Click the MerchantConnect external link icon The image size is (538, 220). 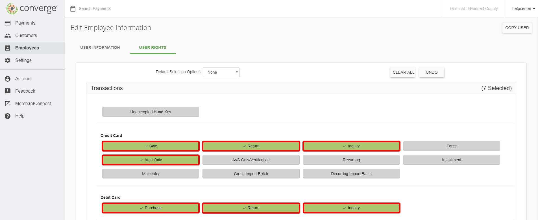(x=8, y=103)
